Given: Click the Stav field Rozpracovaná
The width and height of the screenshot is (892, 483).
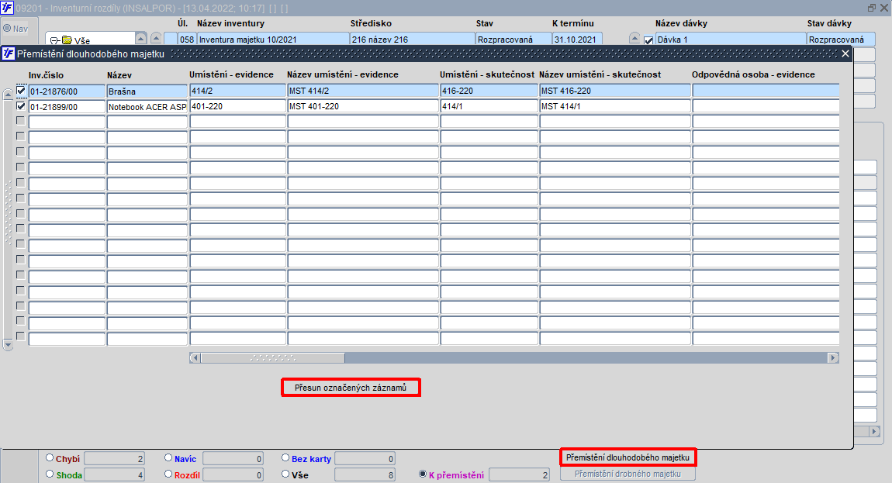Looking at the screenshot, I should coord(513,40).
